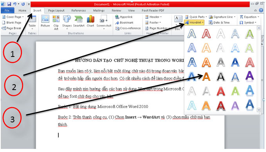The width and height of the screenshot is (266, 152).
Task: Pick the solid orange WordArt style in fourth row
Action: click(206, 77)
